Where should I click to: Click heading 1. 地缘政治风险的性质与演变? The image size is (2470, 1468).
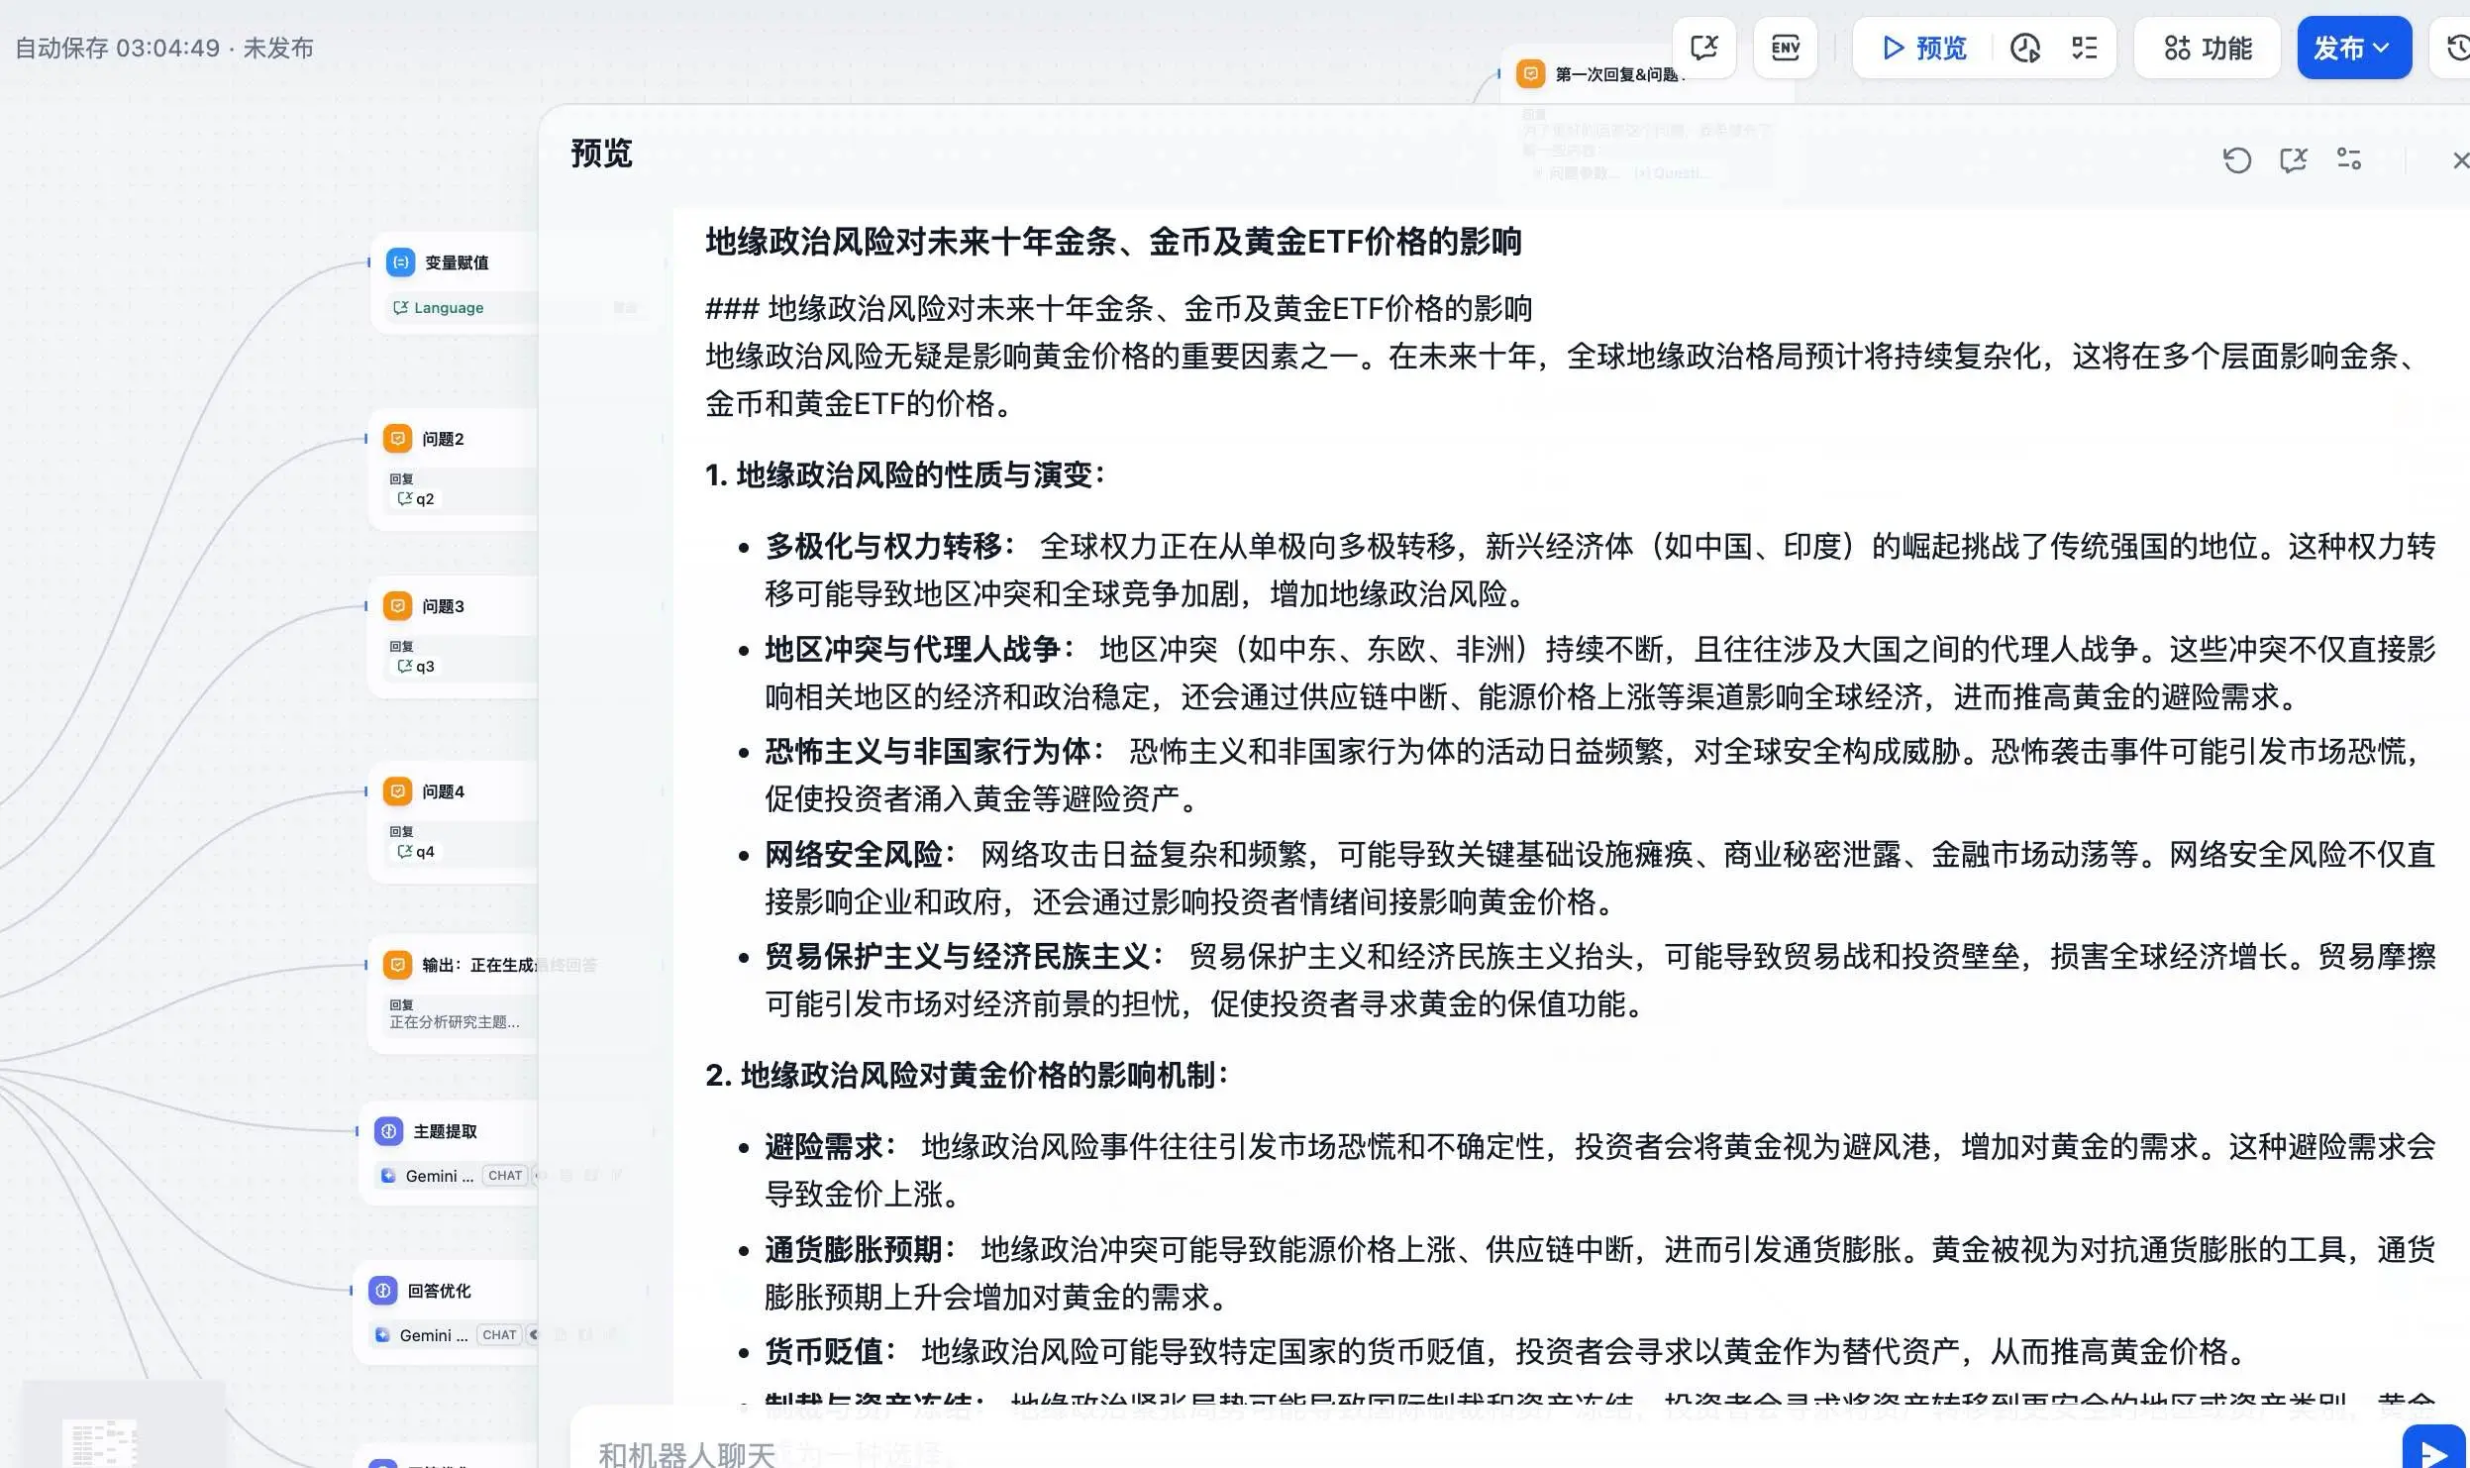tap(904, 474)
